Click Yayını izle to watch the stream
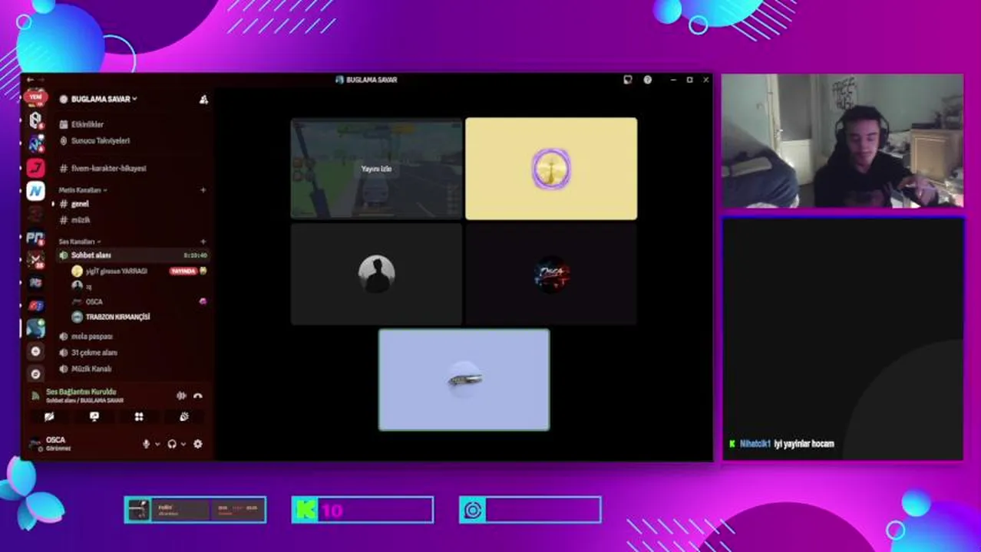 (376, 169)
